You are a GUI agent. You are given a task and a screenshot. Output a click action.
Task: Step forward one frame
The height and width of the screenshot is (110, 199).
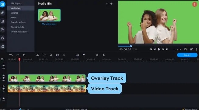click(x=163, y=49)
